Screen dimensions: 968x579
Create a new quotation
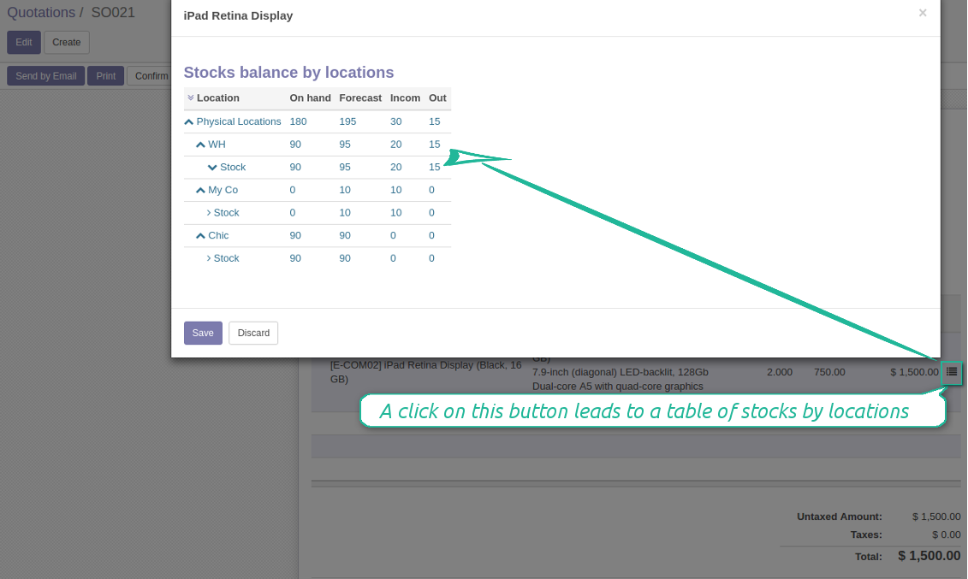point(67,43)
